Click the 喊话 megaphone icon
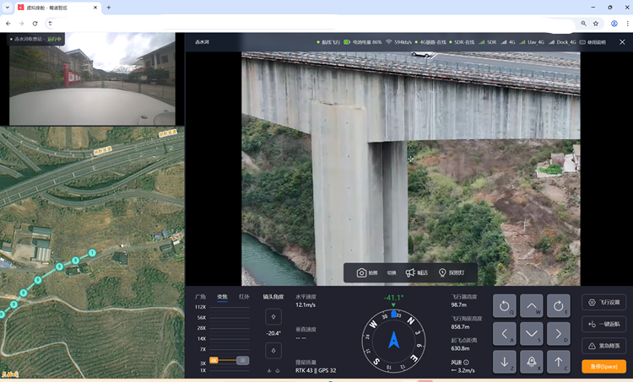This screenshot has height=382, width=633. (410, 273)
